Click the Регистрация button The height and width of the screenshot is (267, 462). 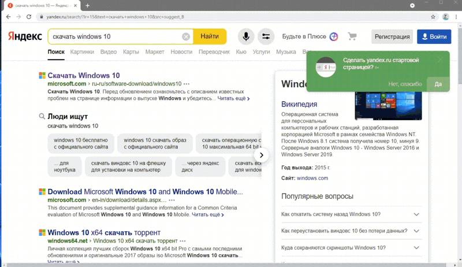coord(392,36)
